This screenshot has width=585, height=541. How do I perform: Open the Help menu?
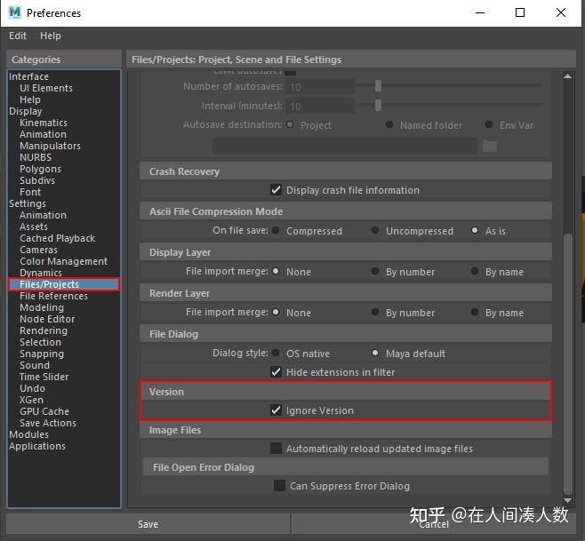[51, 36]
